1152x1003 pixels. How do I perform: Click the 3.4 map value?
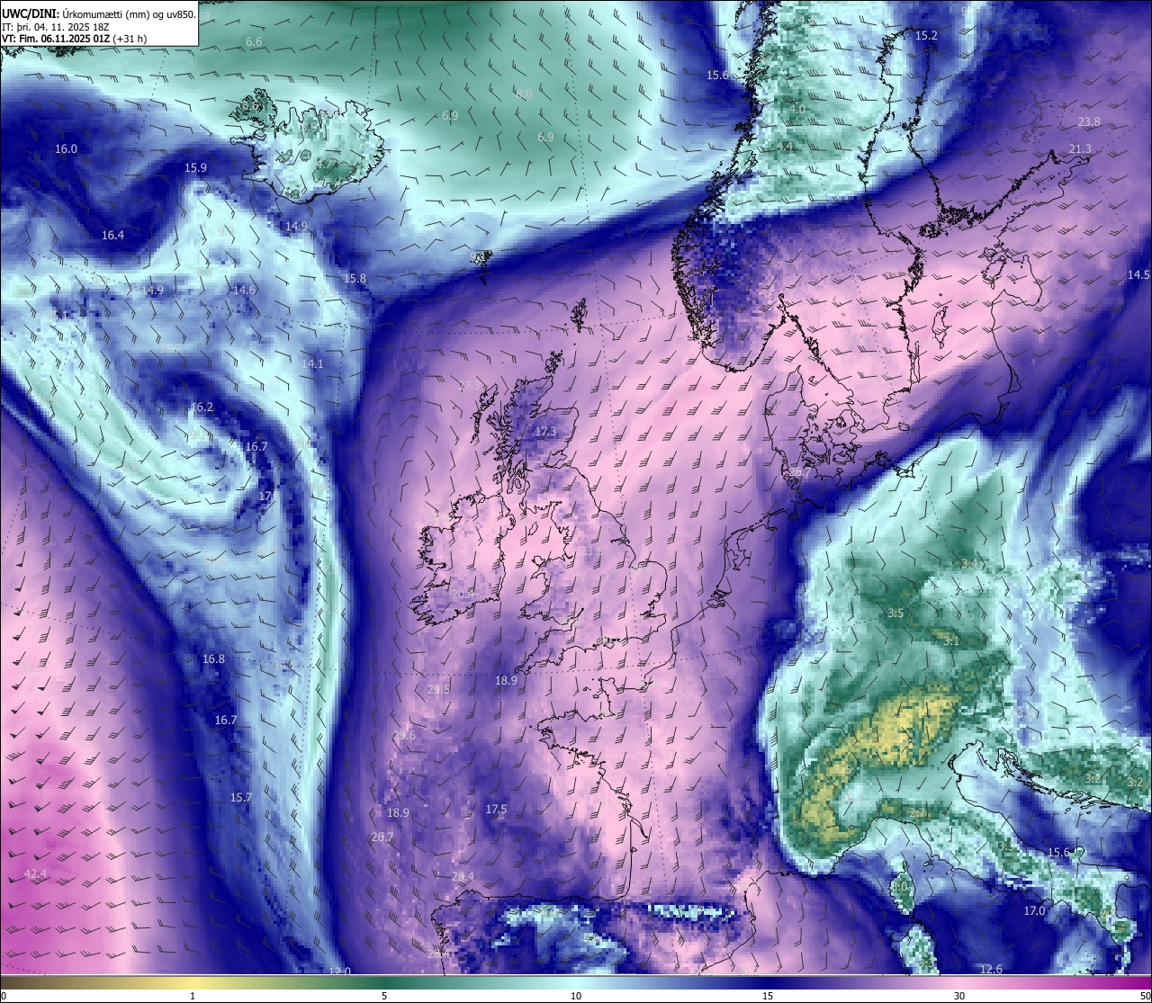point(970,564)
